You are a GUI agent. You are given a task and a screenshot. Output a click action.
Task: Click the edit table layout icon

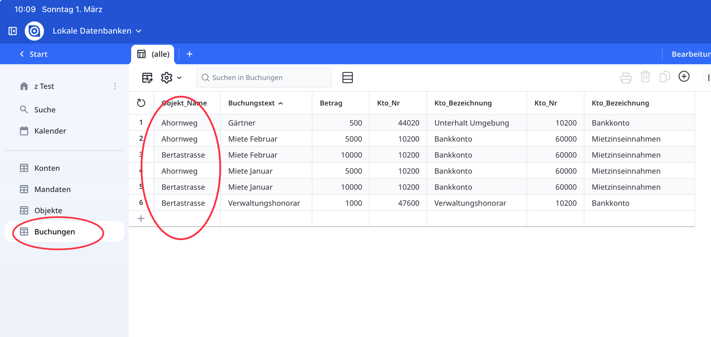pyautogui.click(x=147, y=78)
